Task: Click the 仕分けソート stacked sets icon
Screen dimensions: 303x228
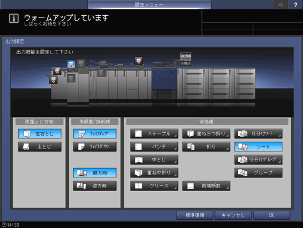Action: click(x=243, y=134)
